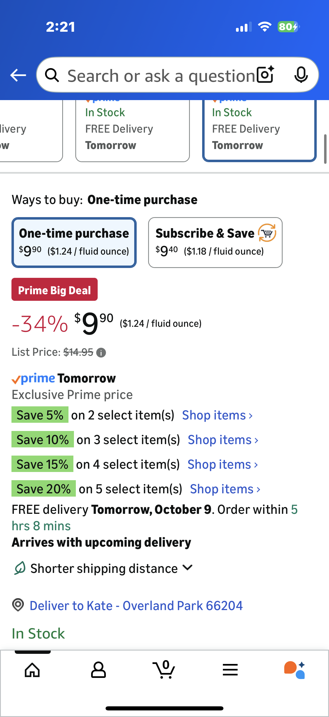Open the Home tab icon
329x717 pixels.
[x=32, y=669]
